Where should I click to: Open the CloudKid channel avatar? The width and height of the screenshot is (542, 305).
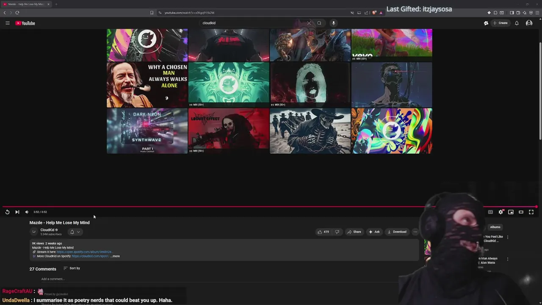[34, 232]
